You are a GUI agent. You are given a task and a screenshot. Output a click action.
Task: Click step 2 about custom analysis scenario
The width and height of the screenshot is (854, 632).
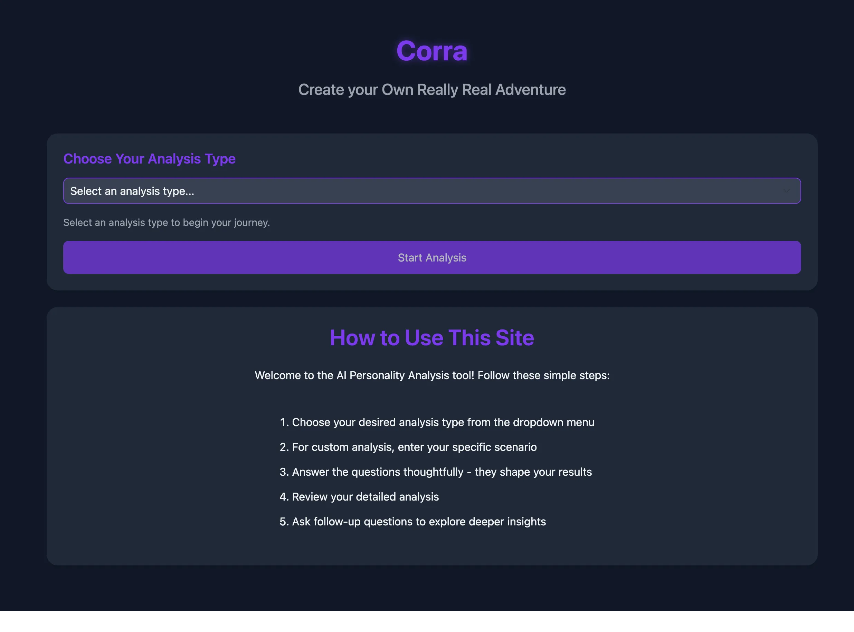click(x=408, y=447)
